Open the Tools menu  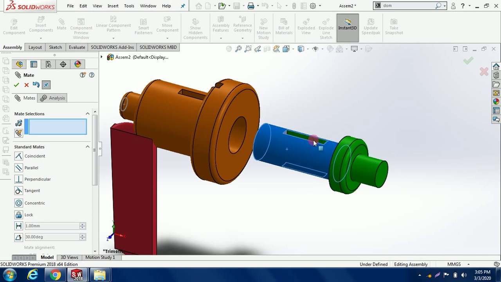[x=129, y=6]
